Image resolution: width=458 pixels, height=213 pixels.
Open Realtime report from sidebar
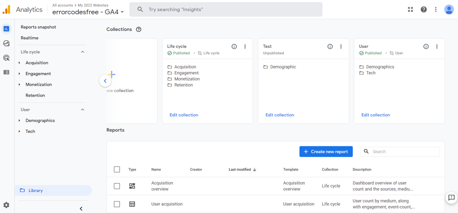30,38
